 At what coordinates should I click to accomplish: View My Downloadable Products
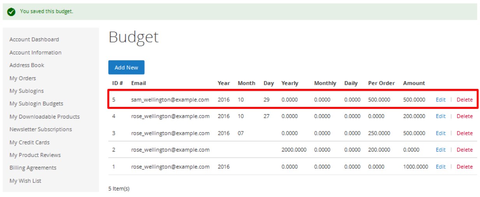point(44,117)
